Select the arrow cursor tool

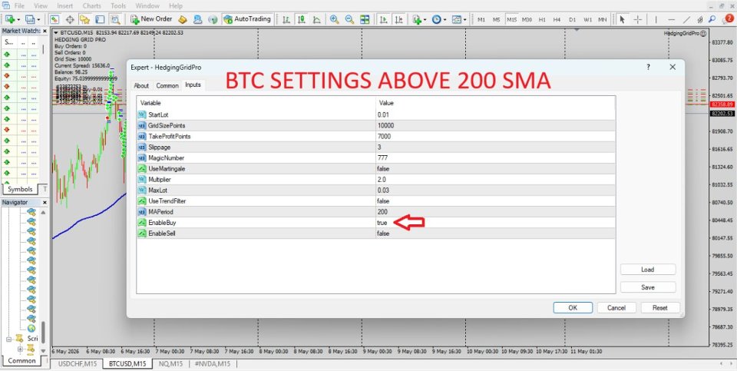pos(623,19)
